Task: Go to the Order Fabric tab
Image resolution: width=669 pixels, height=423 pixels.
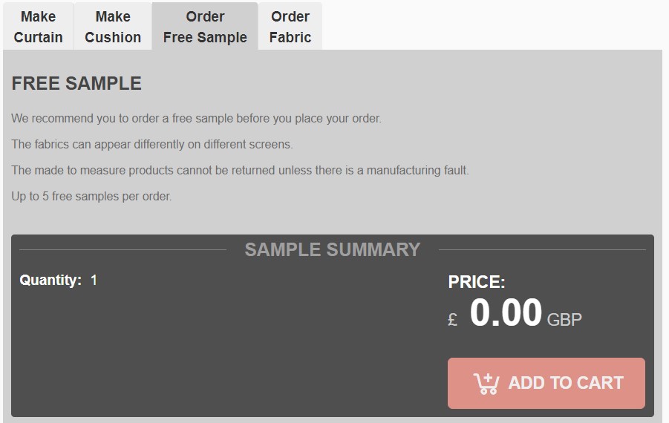Action: [x=290, y=27]
